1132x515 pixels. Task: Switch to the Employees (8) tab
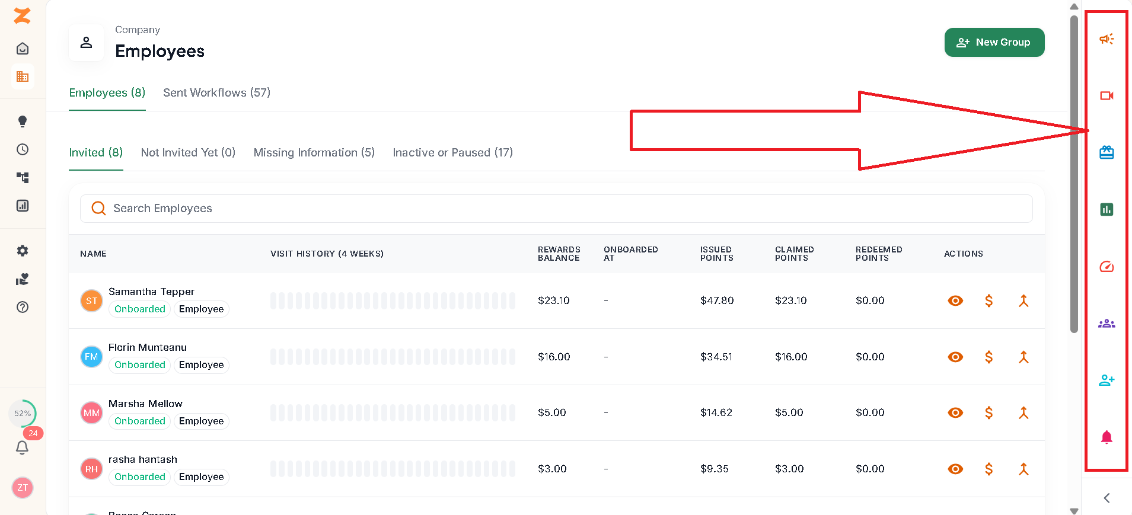tap(107, 93)
